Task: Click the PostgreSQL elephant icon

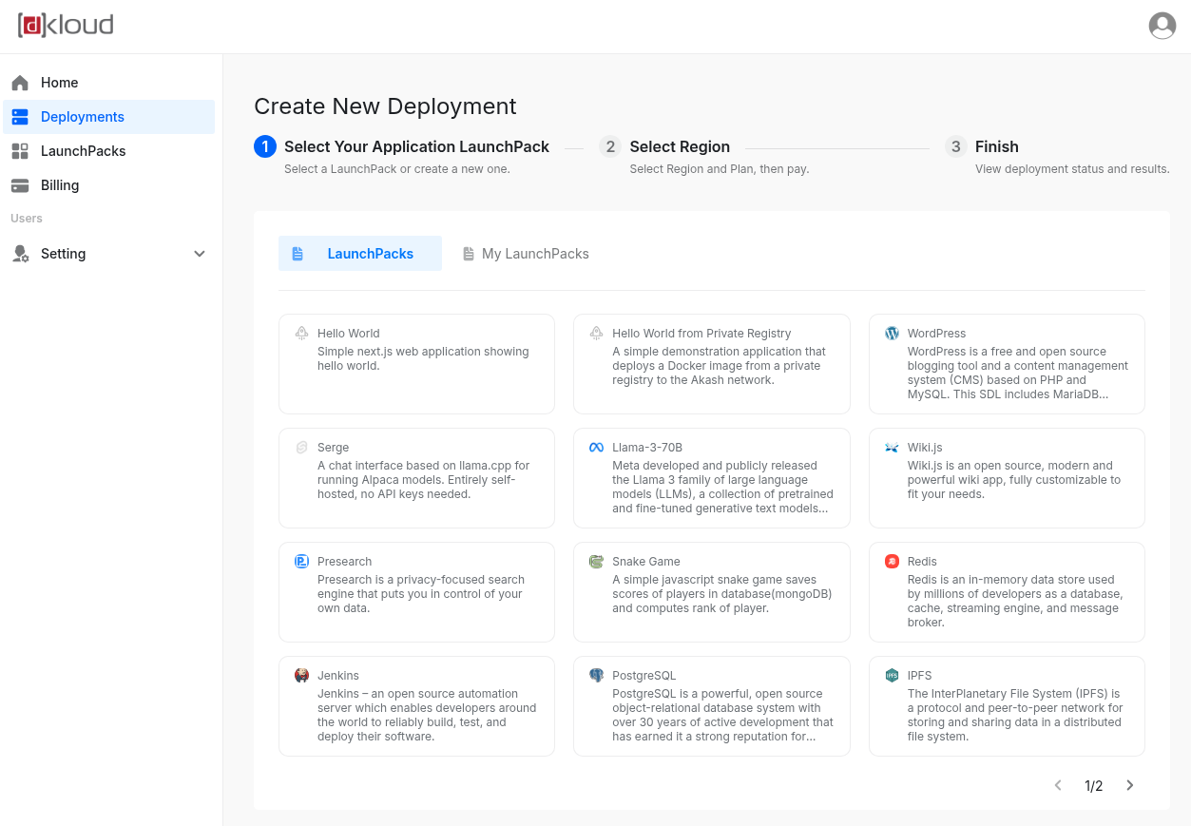Action: [x=596, y=676]
